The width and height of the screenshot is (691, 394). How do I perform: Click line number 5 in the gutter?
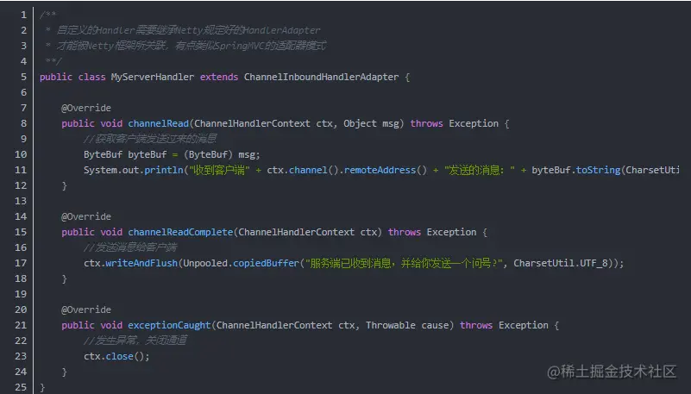coord(23,77)
